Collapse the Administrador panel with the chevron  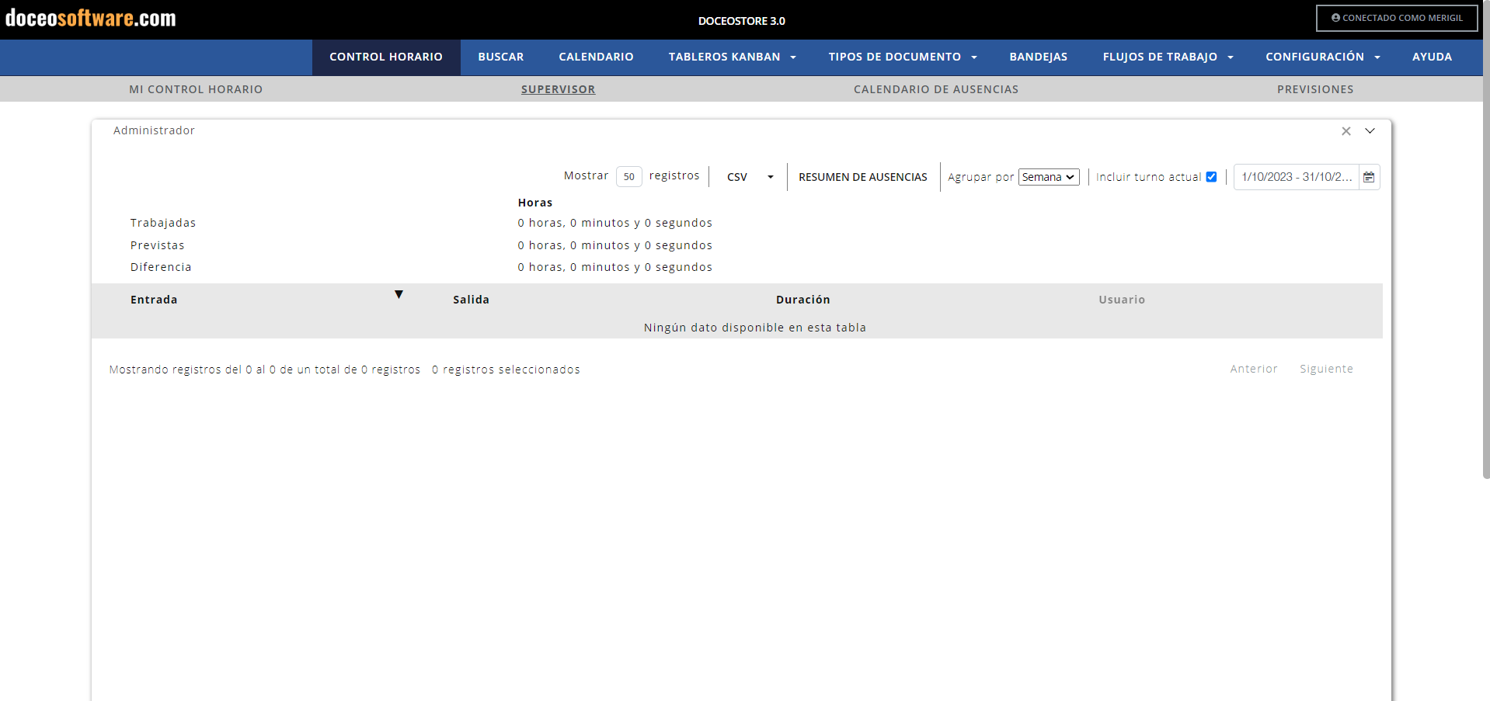click(x=1370, y=131)
